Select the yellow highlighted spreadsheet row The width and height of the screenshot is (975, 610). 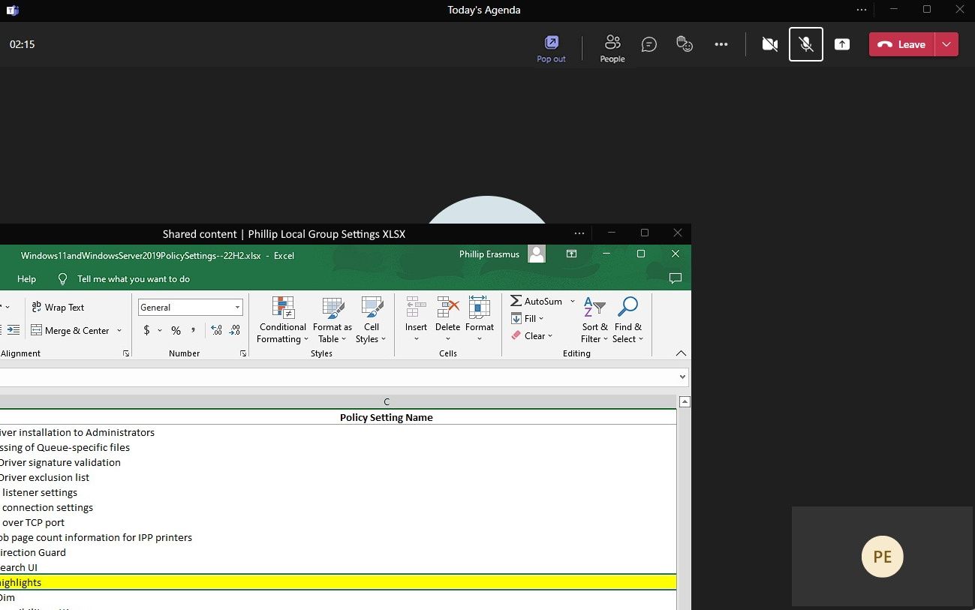(338, 582)
